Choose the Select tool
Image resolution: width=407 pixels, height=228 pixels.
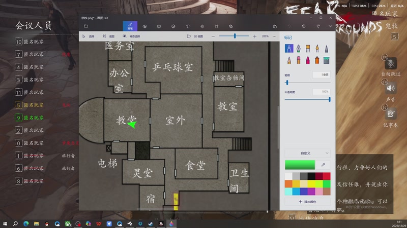tap(88, 36)
